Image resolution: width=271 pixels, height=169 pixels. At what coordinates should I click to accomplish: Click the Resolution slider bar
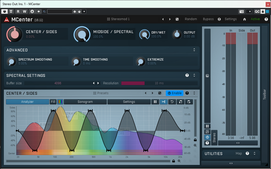(x=159, y=83)
